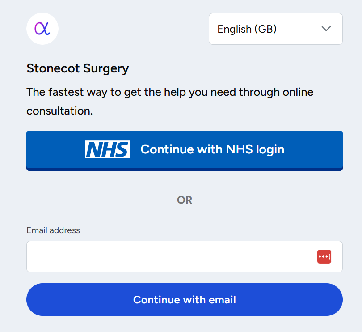Image resolution: width=362 pixels, height=332 pixels.
Task: Click the NHS logo in the login button
Action: 107,149
